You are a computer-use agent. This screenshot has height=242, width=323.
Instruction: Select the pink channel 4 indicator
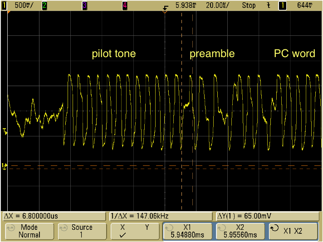(x=125, y=5)
